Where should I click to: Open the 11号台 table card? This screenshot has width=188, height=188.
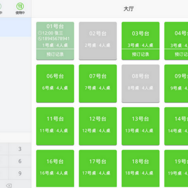coord(55,126)
